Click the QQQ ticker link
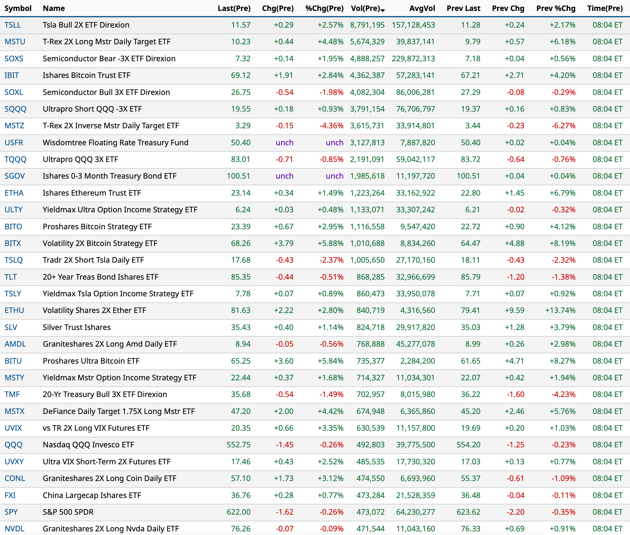Viewport: 630px width, 535px height. point(13,445)
